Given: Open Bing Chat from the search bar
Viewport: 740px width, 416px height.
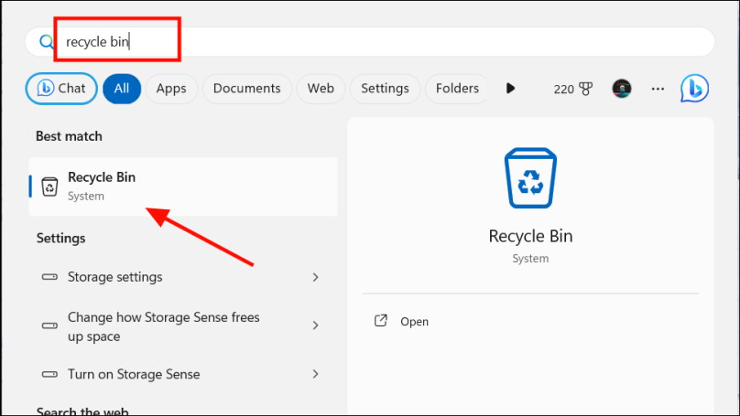Looking at the screenshot, I should (x=61, y=89).
